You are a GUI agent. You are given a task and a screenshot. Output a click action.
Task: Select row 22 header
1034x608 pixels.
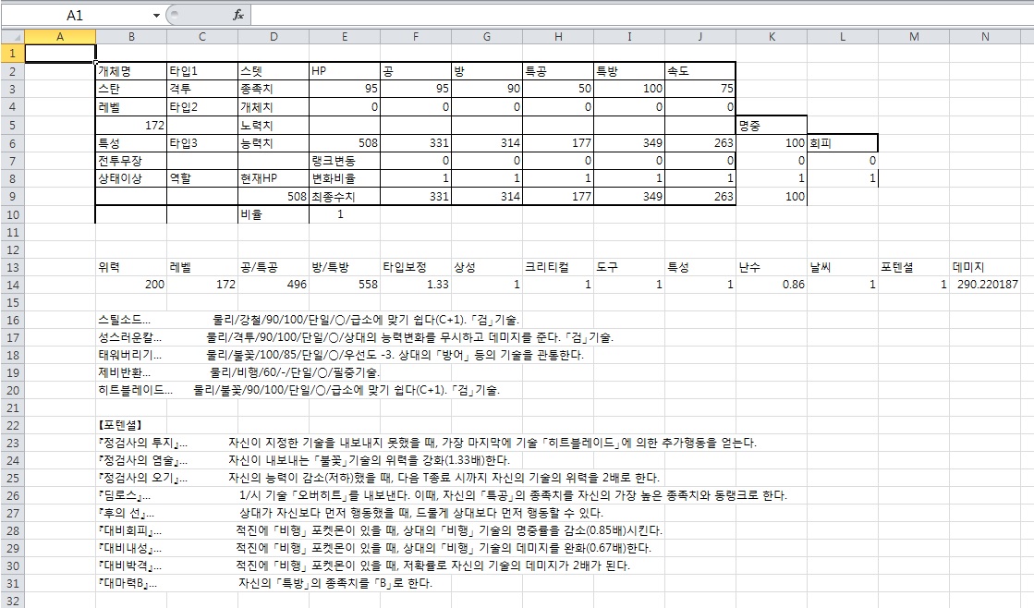(12, 426)
